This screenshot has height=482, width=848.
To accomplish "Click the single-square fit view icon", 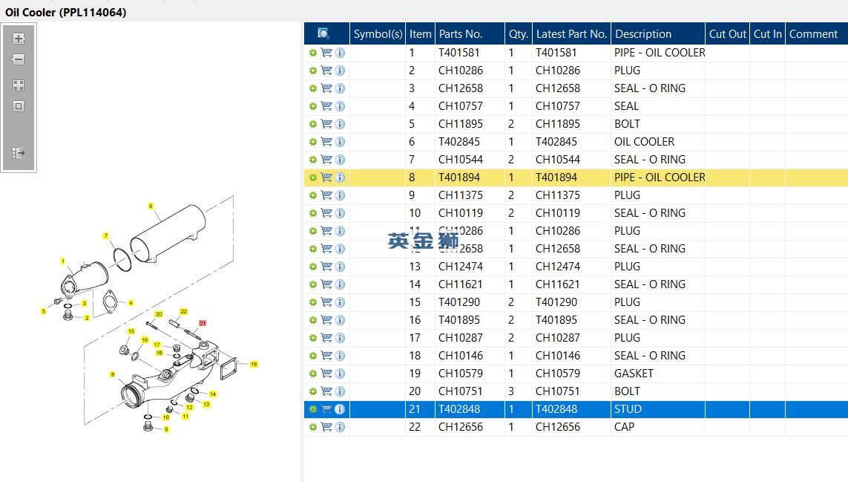I will (x=19, y=106).
